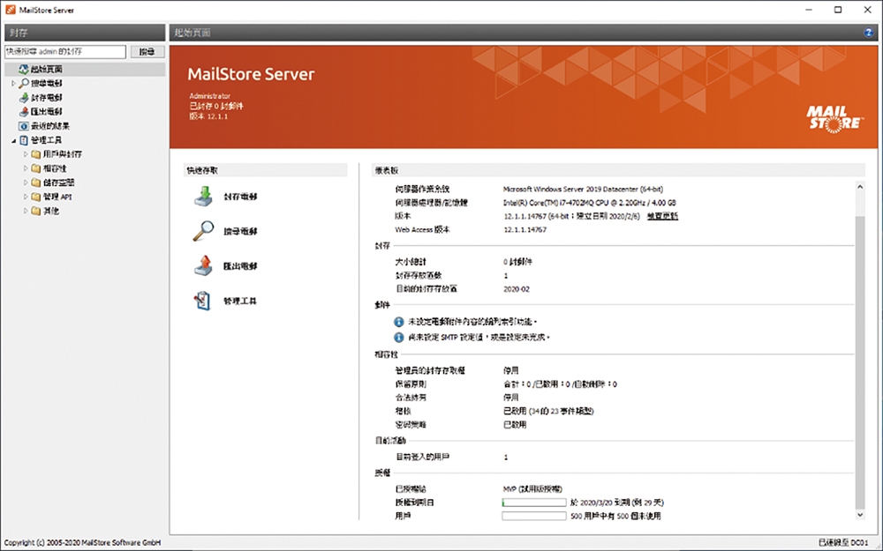Click the '已連線至 DC01' status bar text
Image resolution: width=883 pixels, height=551 pixels.
843,542
